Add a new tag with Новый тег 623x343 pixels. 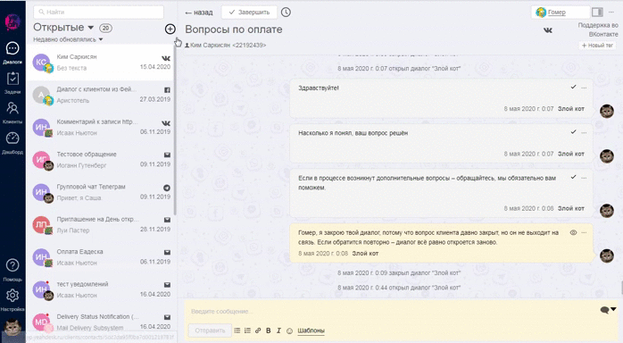click(597, 46)
